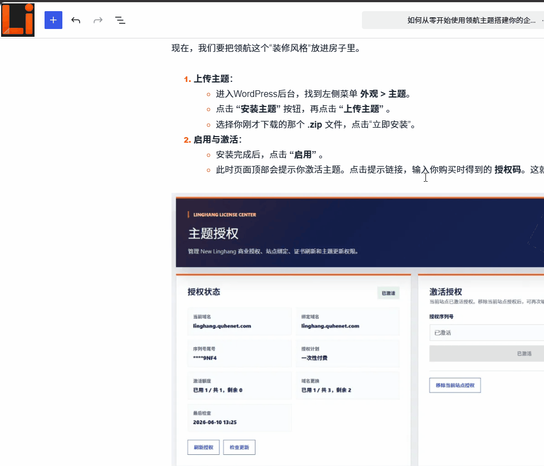Click the 安装完成后，点击“启用” line
Image resolution: width=544 pixels, height=466 pixels.
tap(269, 154)
